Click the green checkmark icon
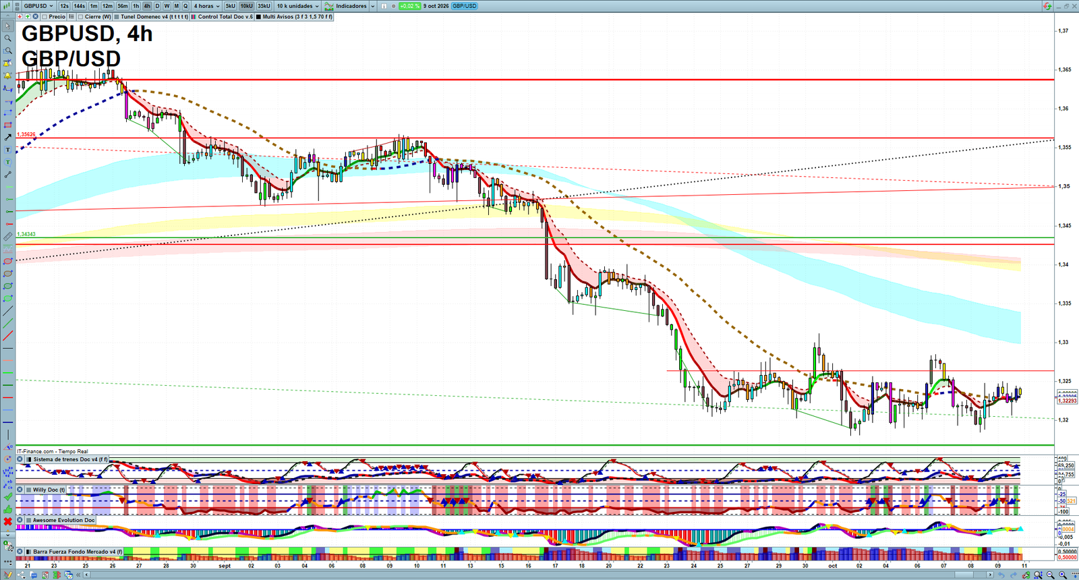The height and width of the screenshot is (580, 1079). 7,497
